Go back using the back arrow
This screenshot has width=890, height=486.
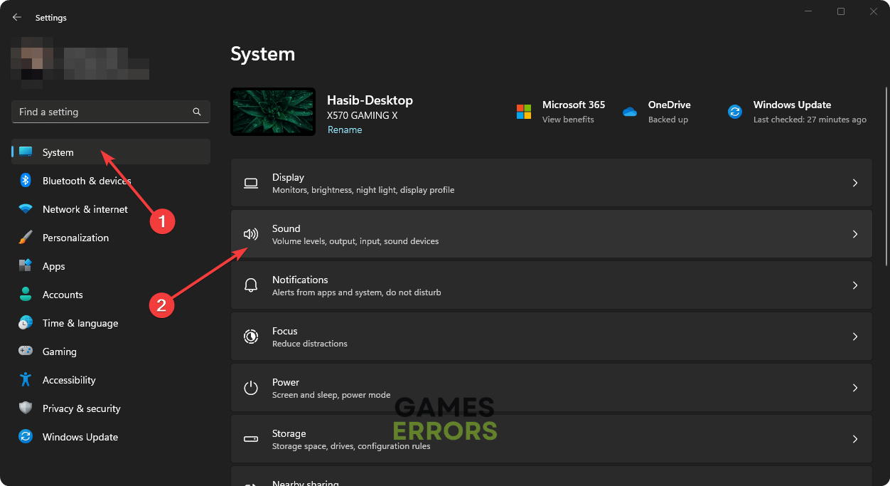pyautogui.click(x=17, y=17)
